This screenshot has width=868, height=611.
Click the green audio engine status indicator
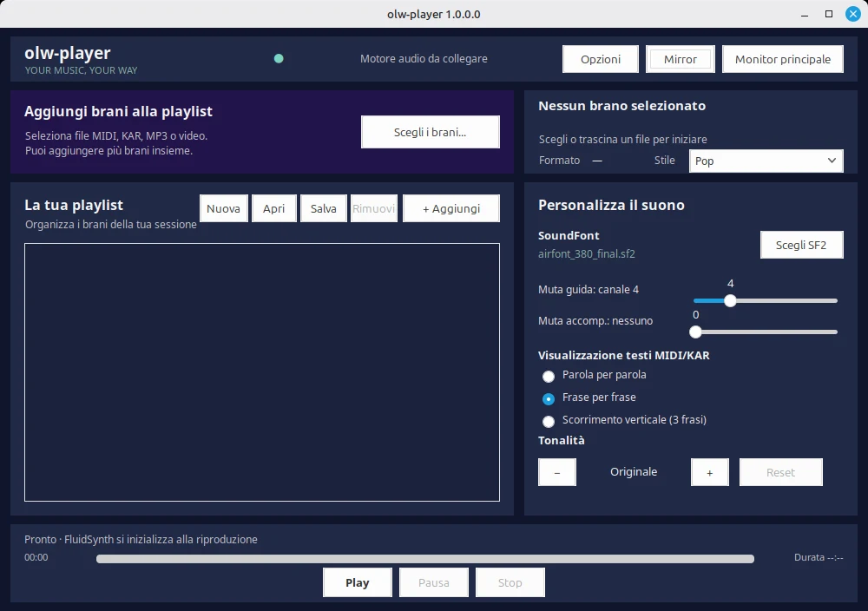click(x=279, y=59)
